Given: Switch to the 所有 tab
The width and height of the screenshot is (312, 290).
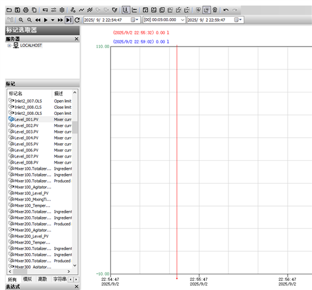Looking at the screenshot, I should [x=12, y=279].
